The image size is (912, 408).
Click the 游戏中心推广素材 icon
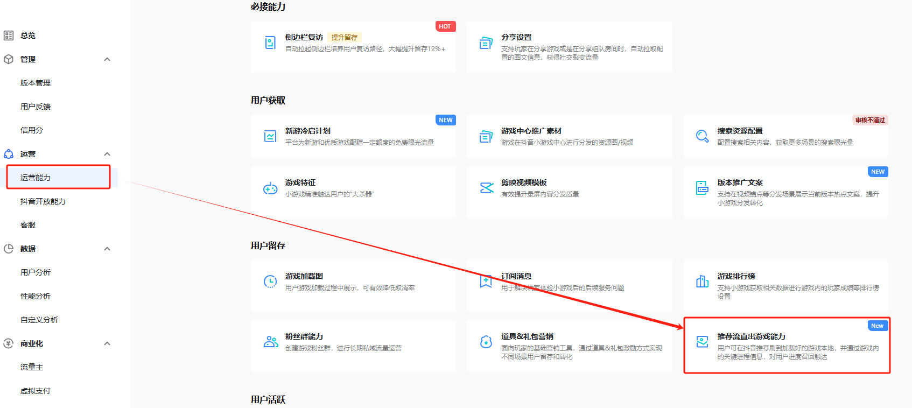pos(486,136)
